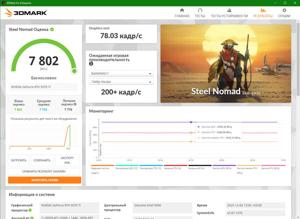The height and width of the screenshot is (219, 300).
Task: Click the 78.03 кадр/с graphics test value
Action: click(121, 36)
